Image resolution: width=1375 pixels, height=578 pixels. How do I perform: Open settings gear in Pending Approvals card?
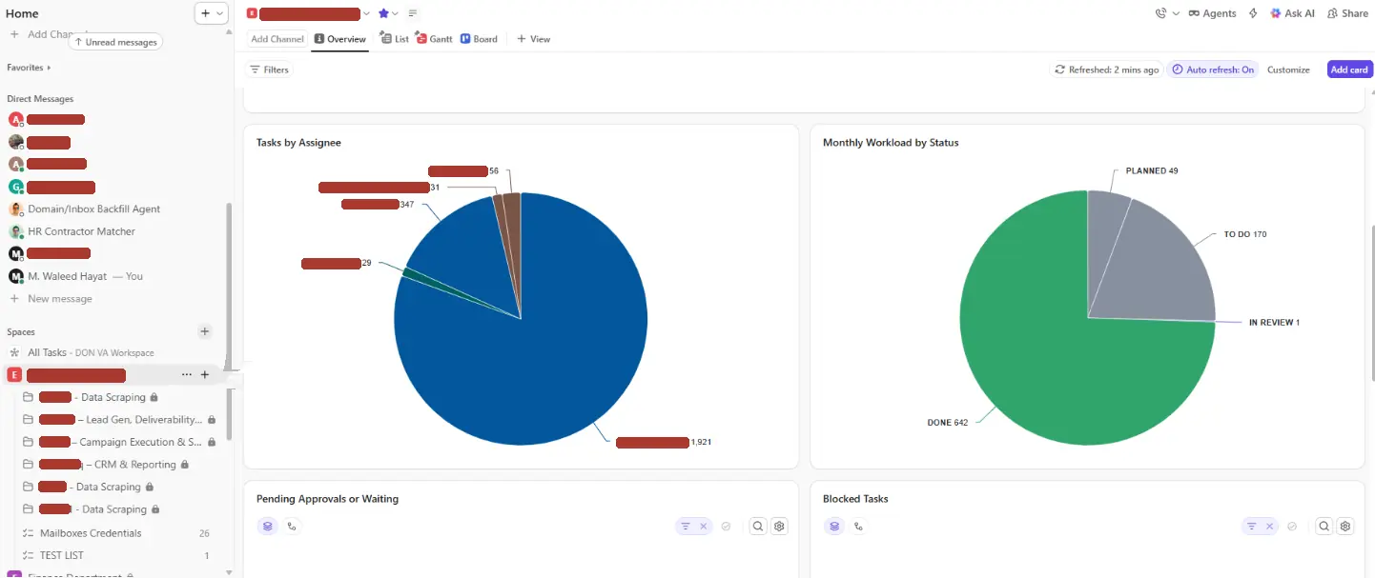779,526
